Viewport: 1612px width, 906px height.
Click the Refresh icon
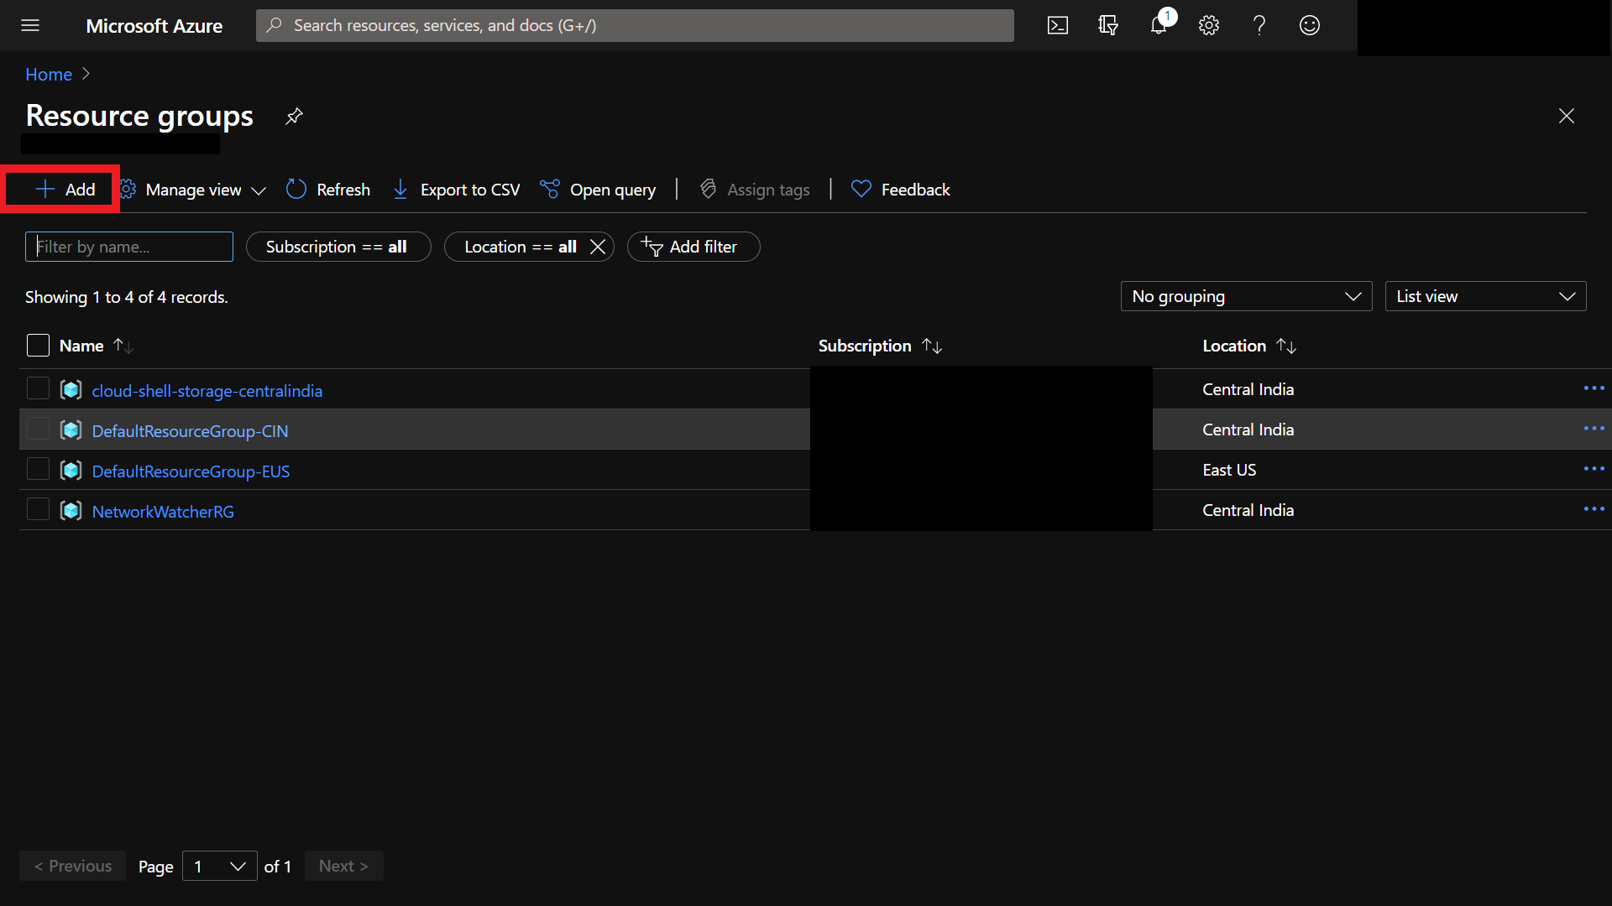[295, 188]
